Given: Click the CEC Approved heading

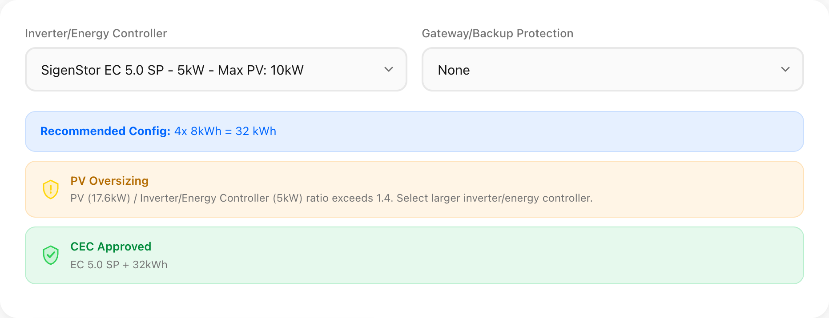Looking at the screenshot, I should [x=111, y=246].
